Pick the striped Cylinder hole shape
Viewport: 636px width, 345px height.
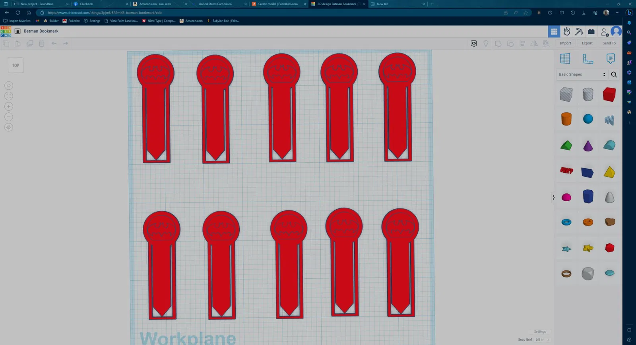tap(588, 94)
